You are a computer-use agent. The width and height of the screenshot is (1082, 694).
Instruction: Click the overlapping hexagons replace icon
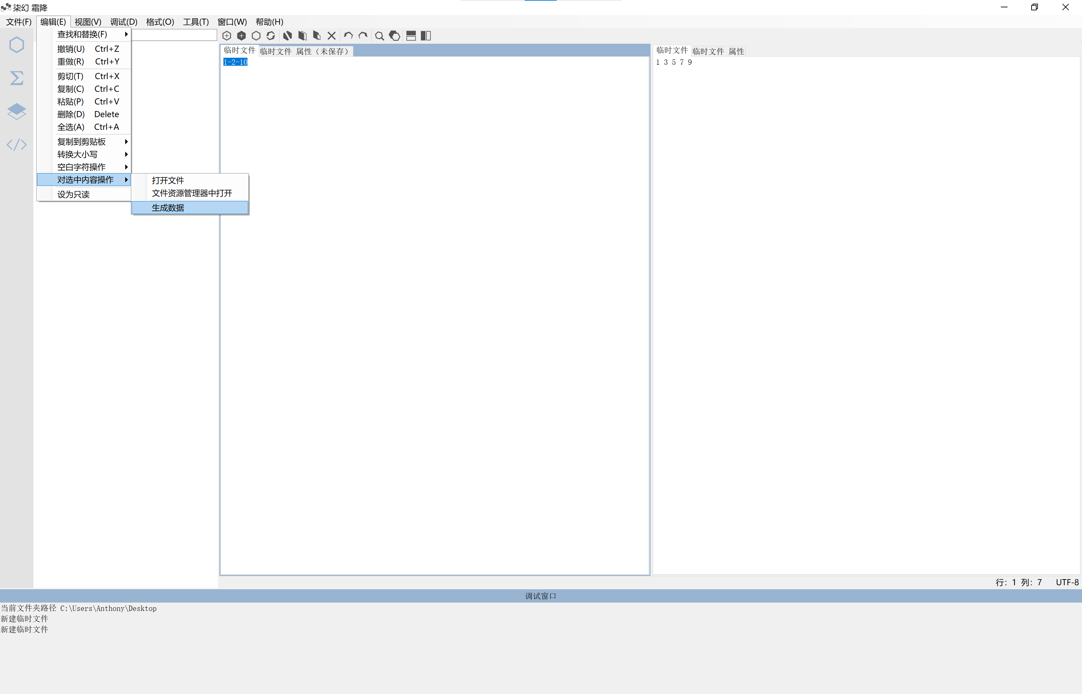point(395,36)
